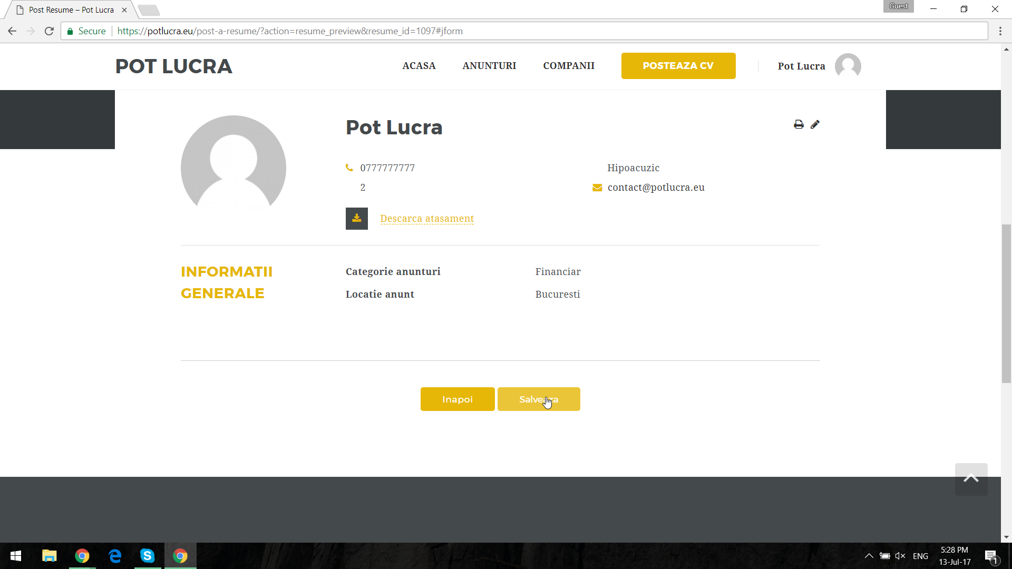Reload the page with refresh icon
The width and height of the screenshot is (1012, 569).
pyautogui.click(x=49, y=31)
